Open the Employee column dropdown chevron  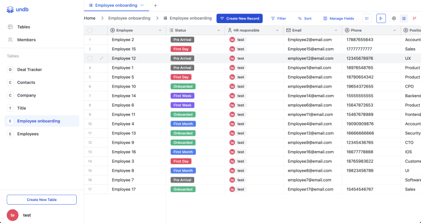pyautogui.click(x=160, y=30)
